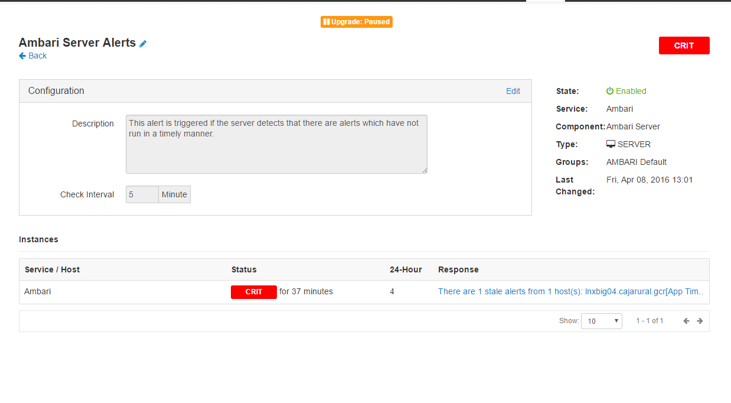The height and width of the screenshot is (403, 731).
Task: Click the Ambari service name in Instances
Action: tap(37, 291)
